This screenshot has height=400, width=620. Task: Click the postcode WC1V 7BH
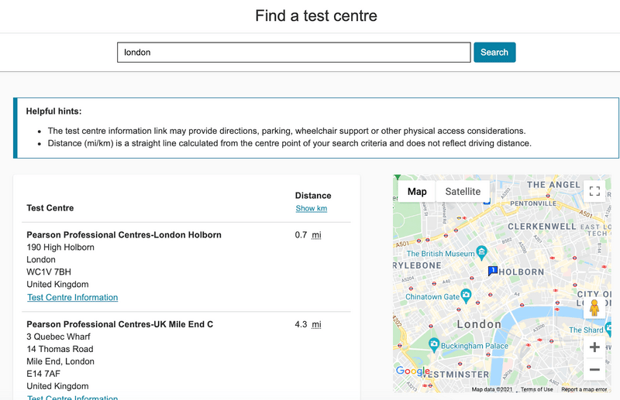[49, 272]
